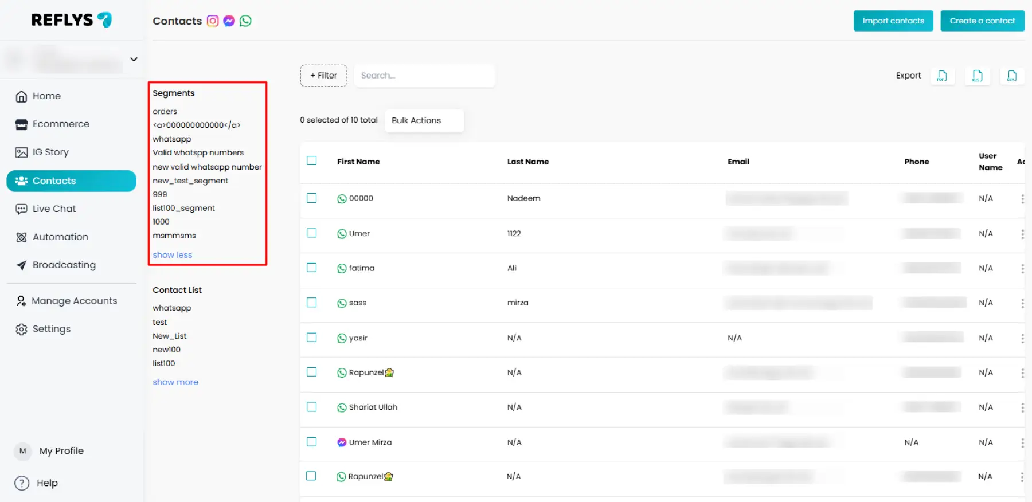Image resolution: width=1032 pixels, height=502 pixels.
Task: Collapse Segments list with show less
Action: (x=172, y=255)
